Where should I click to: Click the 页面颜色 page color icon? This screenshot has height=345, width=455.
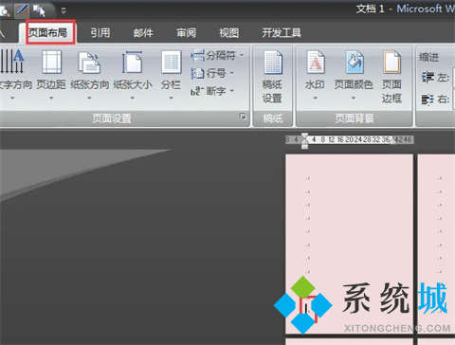[x=354, y=62]
